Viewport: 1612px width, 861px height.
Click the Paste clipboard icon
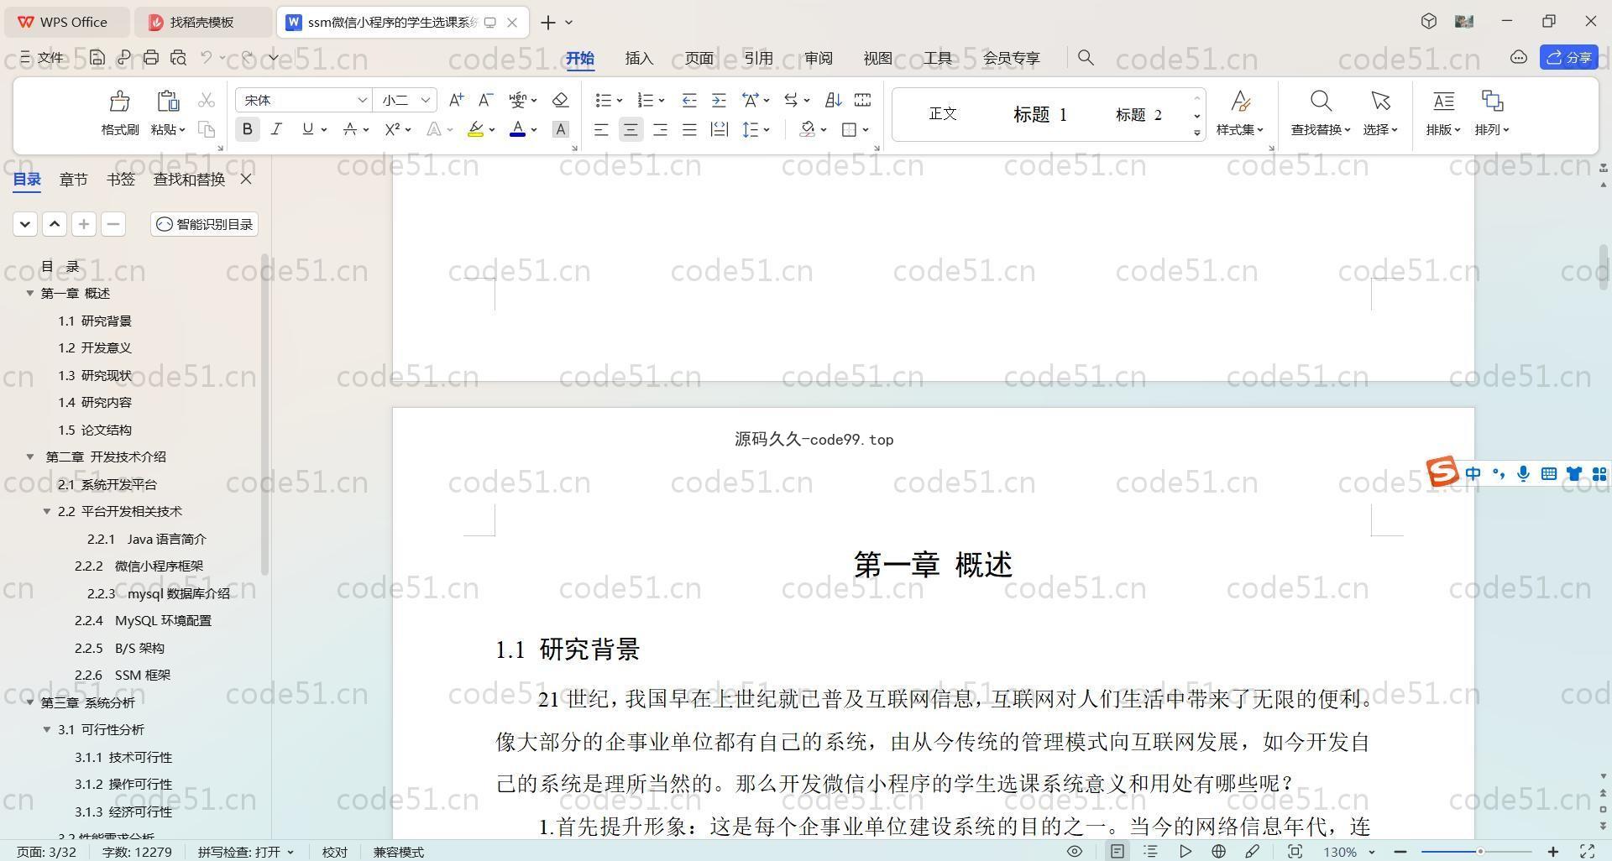(168, 102)
